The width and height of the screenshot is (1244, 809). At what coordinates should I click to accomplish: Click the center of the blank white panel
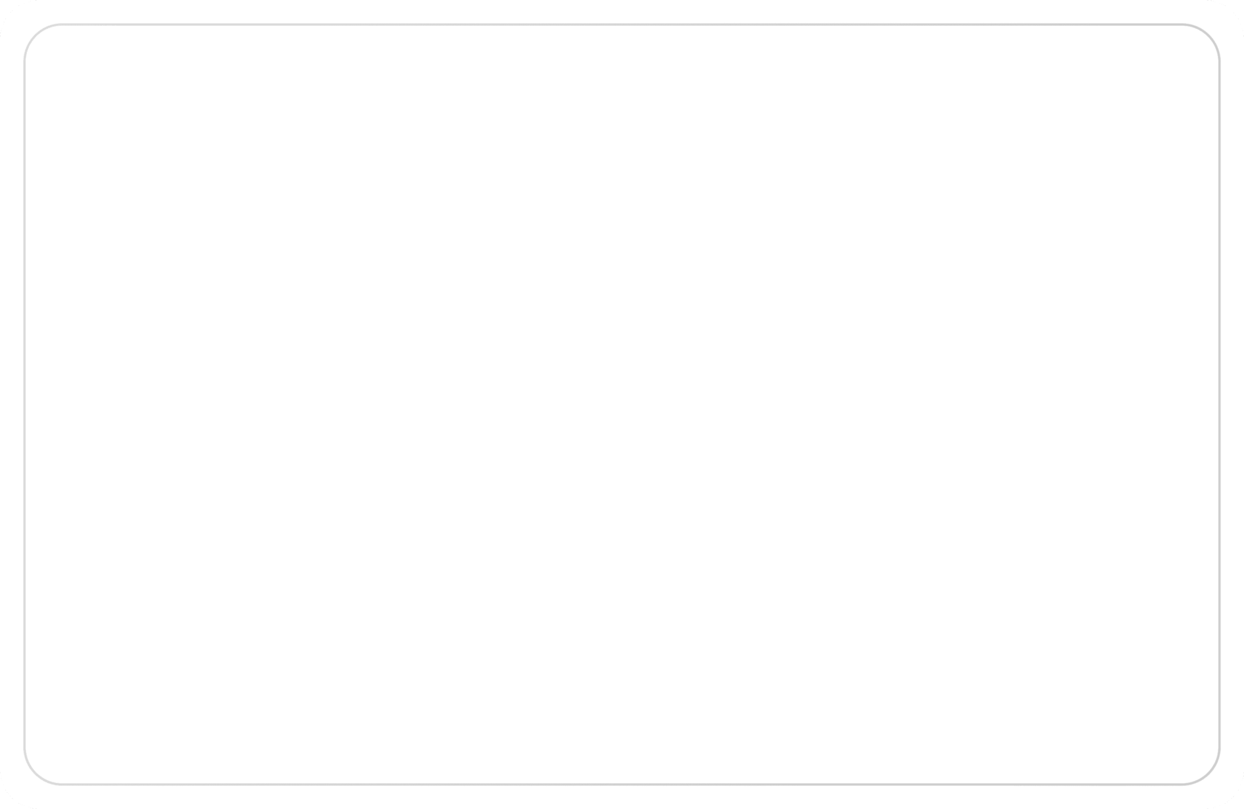(x=622, y=404)
